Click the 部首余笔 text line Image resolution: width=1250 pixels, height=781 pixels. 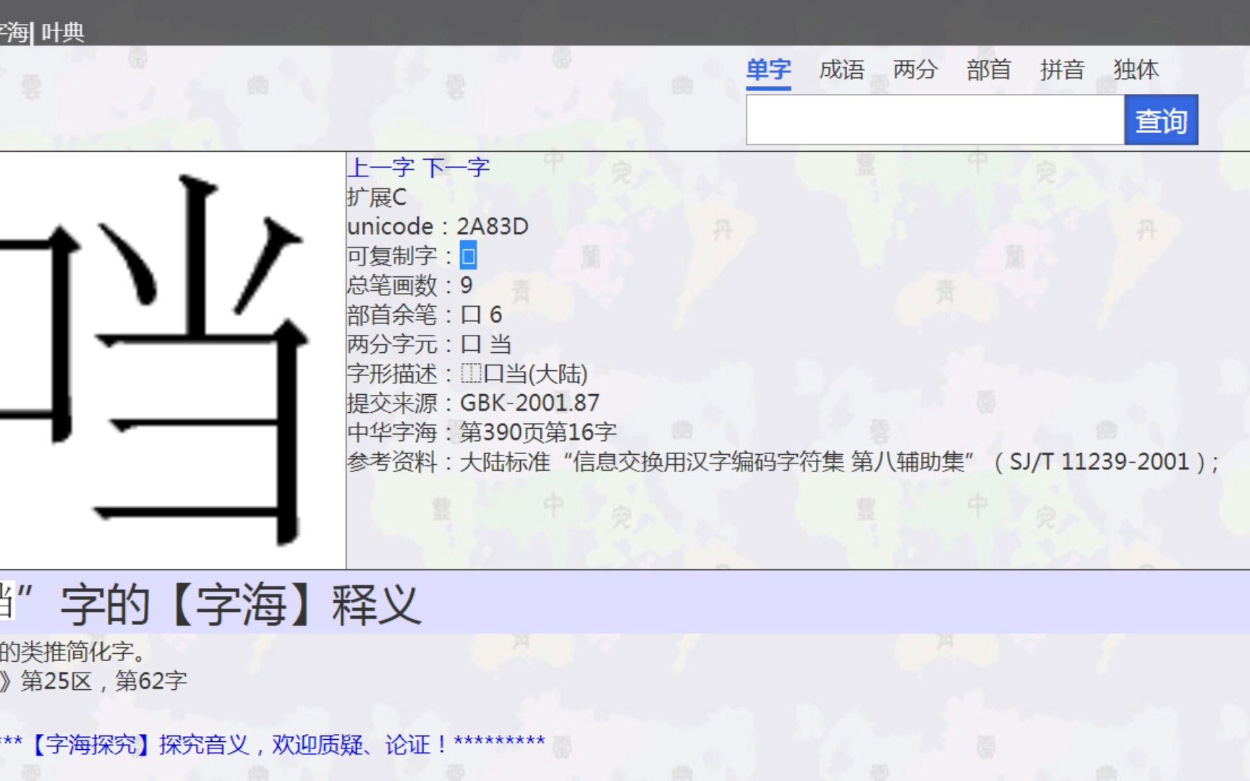425,315
